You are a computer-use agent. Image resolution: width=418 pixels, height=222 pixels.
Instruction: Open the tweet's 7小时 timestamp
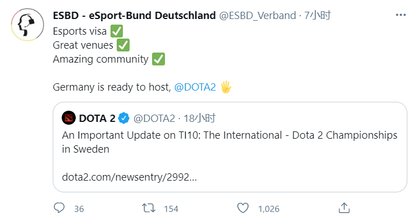tap(318, 16)
